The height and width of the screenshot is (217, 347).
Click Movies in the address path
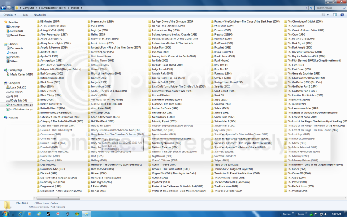pos(75,8)
